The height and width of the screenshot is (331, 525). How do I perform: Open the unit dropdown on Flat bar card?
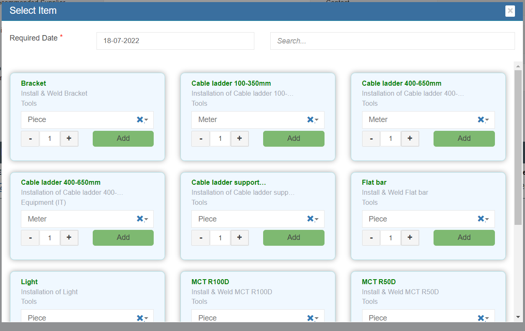tap(487, 219)
